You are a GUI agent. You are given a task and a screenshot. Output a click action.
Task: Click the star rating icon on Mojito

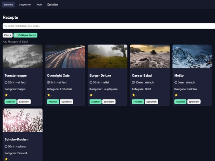176,95
